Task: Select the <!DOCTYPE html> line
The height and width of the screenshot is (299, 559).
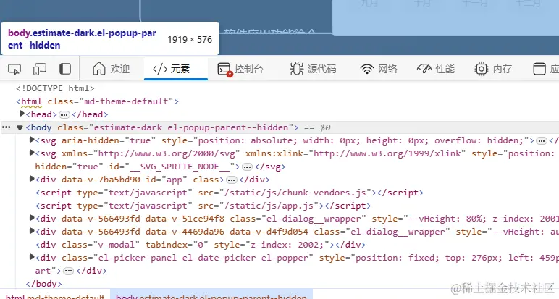Action: [x=55, y=88]
